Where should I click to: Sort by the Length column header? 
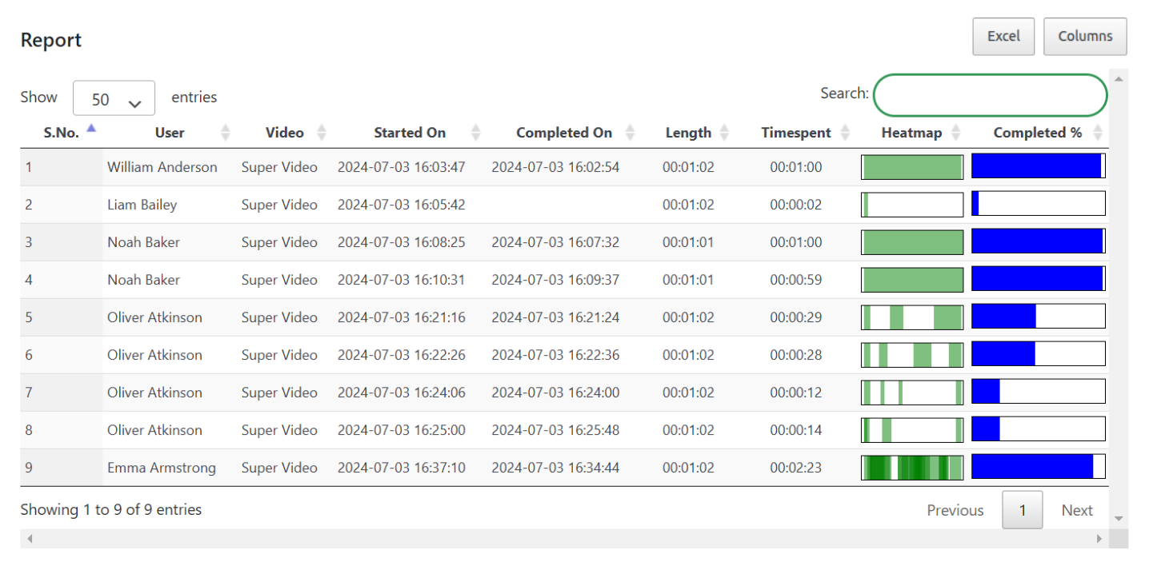point(688,133)
